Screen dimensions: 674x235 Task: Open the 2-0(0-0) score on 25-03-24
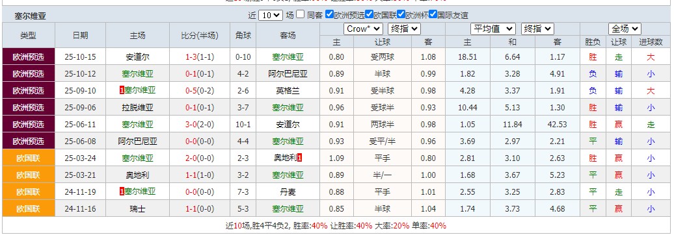(200, 158)
